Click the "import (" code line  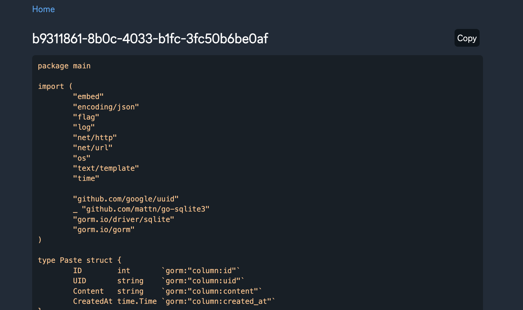tap(55, 86)
